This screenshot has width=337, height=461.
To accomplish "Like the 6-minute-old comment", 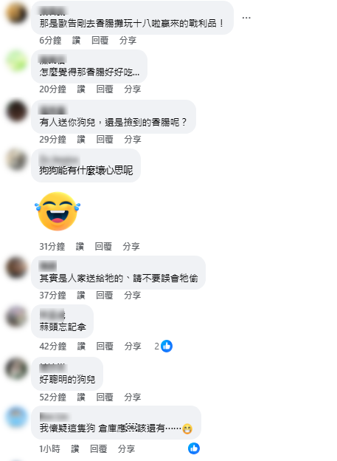I will (x=77, y=41).
